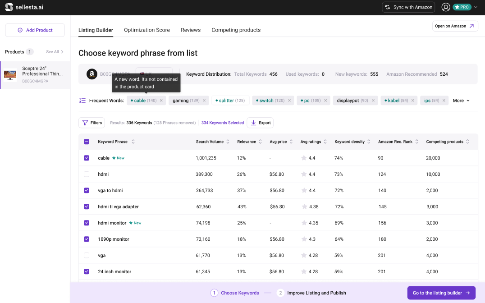Click the sellesta.ai logo icon
The image size is (485, 303).
(x=9, y=7)
